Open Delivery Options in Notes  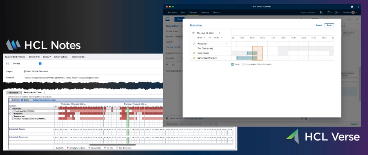(x=61, y=57)
